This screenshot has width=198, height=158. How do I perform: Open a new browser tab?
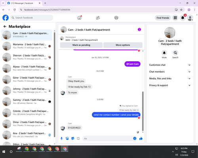click(45, 3)
